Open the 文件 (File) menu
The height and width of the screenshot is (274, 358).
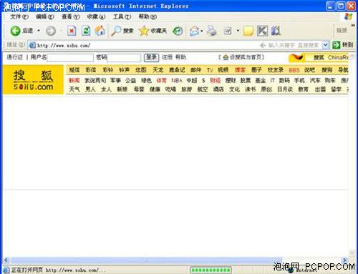point(19,16)
